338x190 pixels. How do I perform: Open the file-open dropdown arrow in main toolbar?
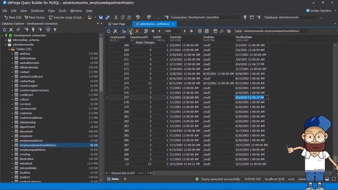pos(95,17)
